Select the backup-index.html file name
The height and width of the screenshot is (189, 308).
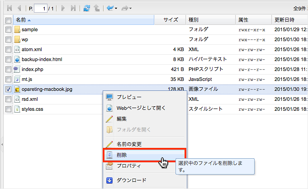pos(42,59)
